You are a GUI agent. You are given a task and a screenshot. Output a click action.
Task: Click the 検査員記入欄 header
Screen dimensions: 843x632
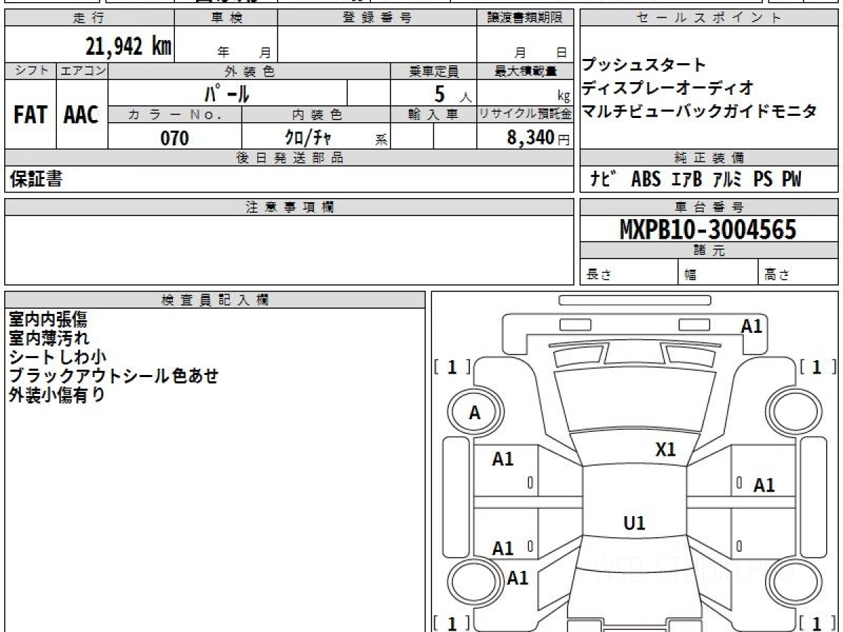pos(215,300)
